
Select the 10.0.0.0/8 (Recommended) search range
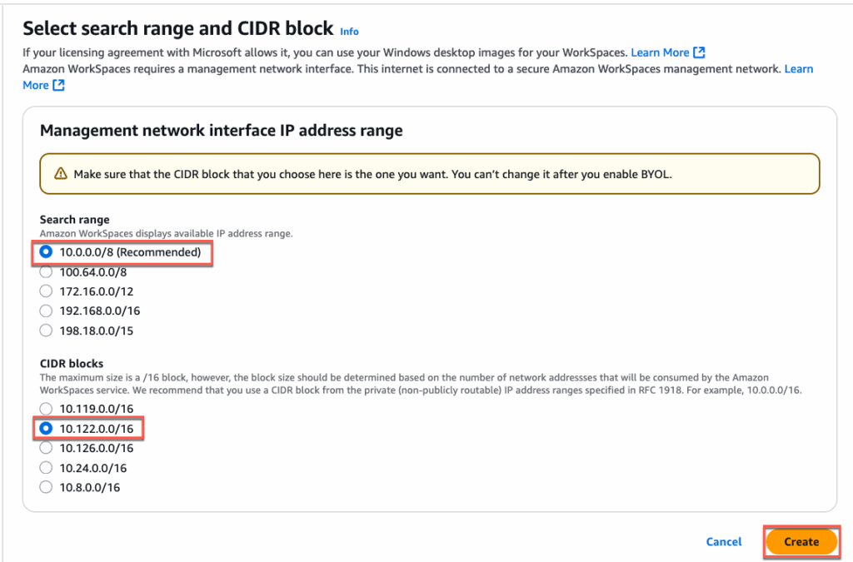(x=47, y=251)
